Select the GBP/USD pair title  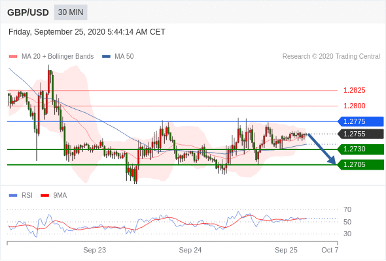click(x=28, y=12)
